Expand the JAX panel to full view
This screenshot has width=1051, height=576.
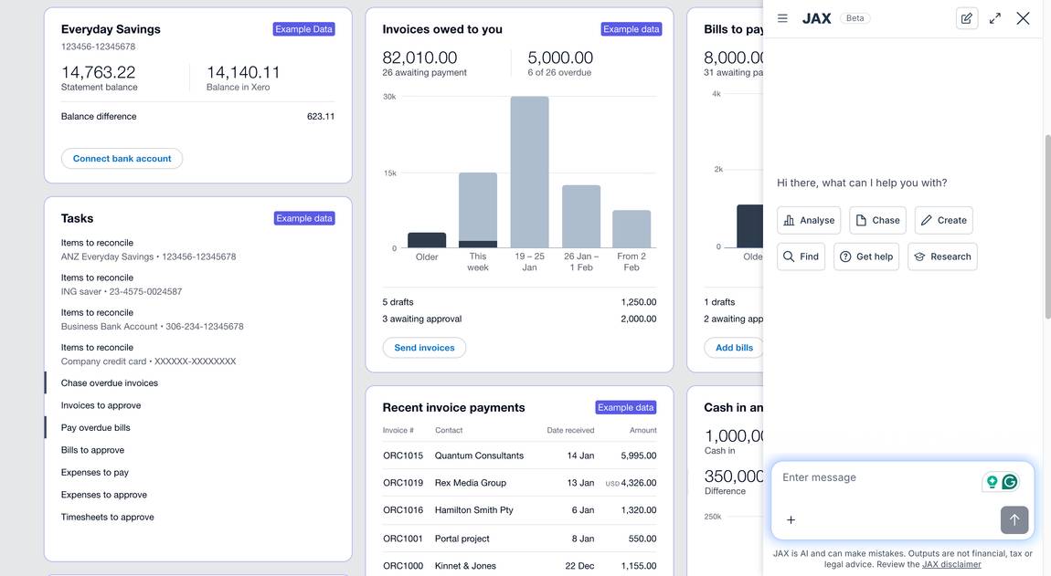point(994,18)
